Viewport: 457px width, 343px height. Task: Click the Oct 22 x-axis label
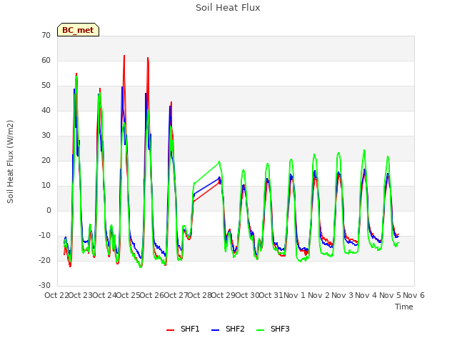pyautogui.click(x=56, y=295)
